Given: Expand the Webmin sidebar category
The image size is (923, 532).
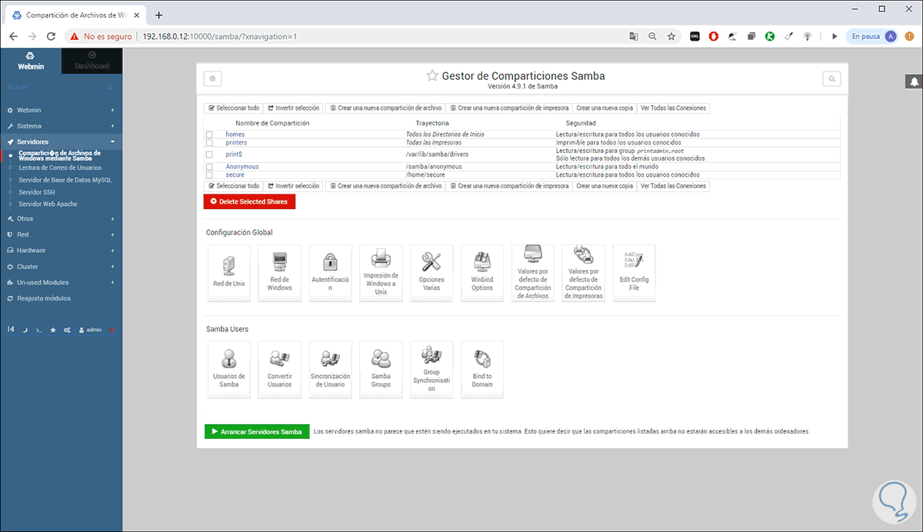Looking at the screenshot, I should coord(61,110).
